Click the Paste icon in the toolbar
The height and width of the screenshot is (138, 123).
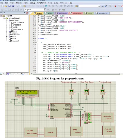point(25,6)
